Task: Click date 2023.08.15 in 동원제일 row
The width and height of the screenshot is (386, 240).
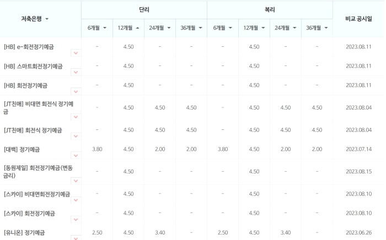Action: coord(358,171)
